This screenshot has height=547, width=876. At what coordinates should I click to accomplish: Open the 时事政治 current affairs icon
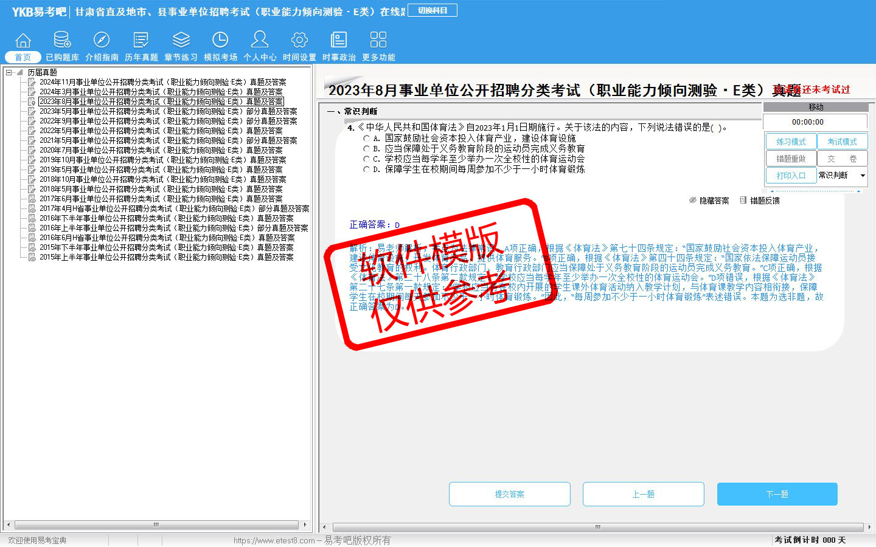[x=339, y=41]
